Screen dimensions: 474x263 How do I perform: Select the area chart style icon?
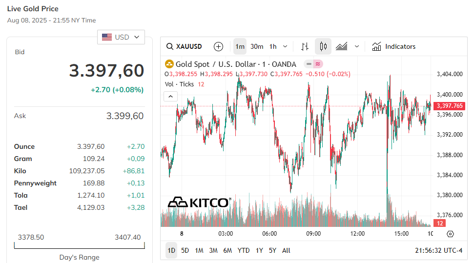click(342, 46)
